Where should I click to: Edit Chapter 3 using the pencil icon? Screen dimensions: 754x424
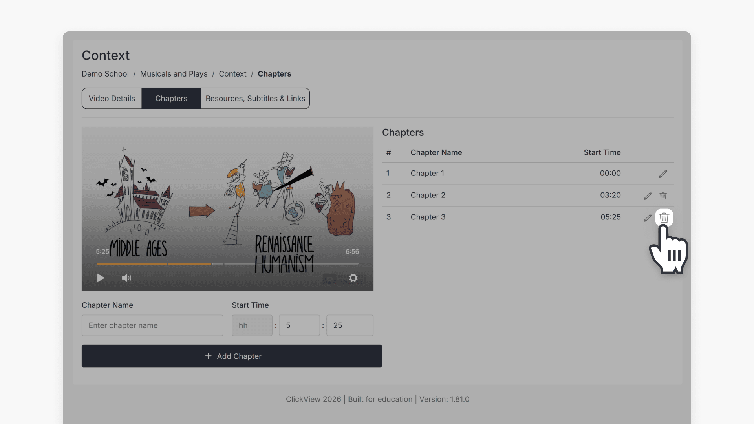click(x=647, y=217)
